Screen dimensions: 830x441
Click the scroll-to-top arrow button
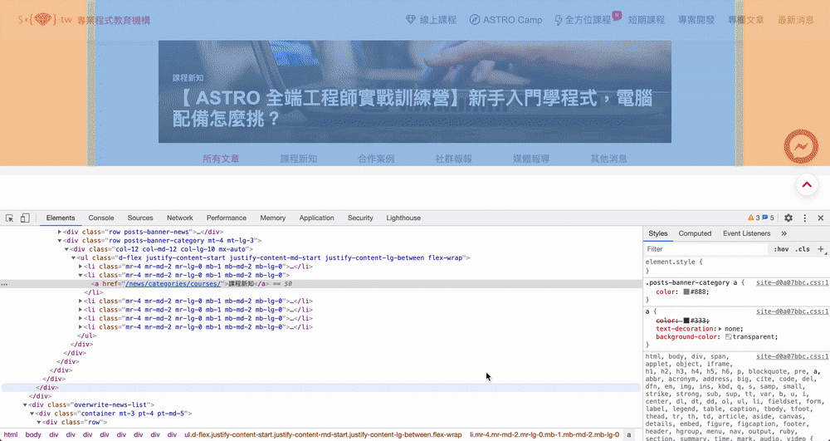[x=807, y=184]
